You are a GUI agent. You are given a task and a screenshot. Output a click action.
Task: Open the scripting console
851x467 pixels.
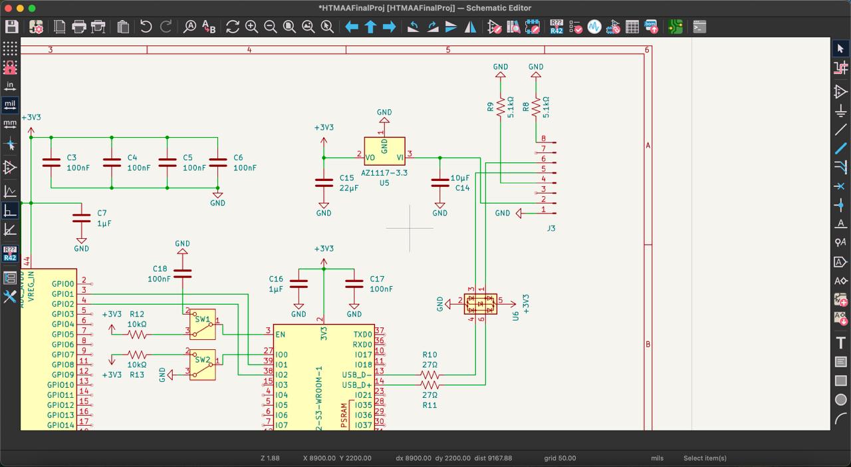(x=699, y=27)
